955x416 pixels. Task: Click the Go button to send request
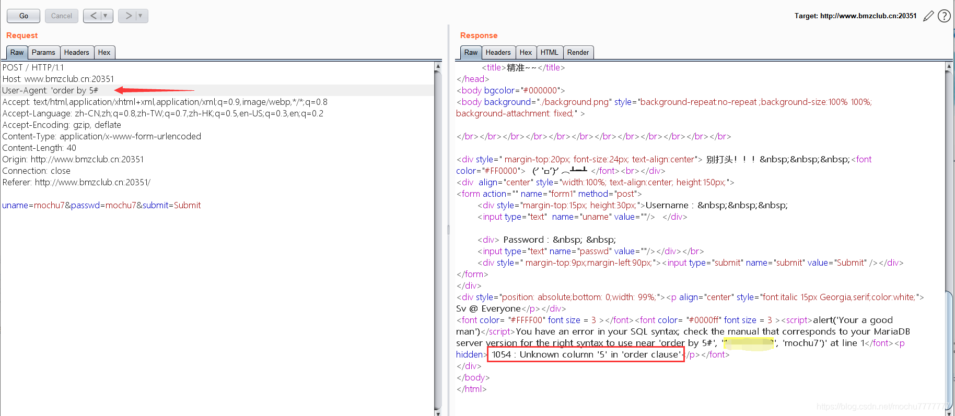(x=24, y=16)
